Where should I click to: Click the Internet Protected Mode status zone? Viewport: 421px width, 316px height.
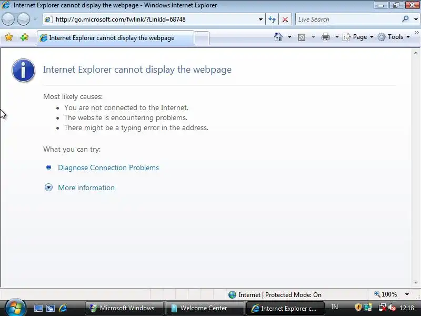tap(275, 295)
